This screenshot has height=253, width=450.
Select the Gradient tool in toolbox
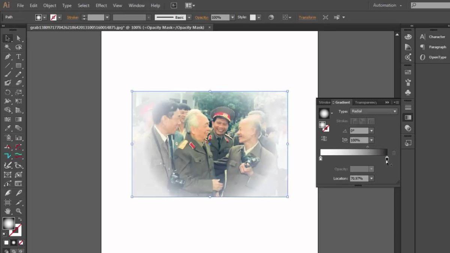[18, 119]
